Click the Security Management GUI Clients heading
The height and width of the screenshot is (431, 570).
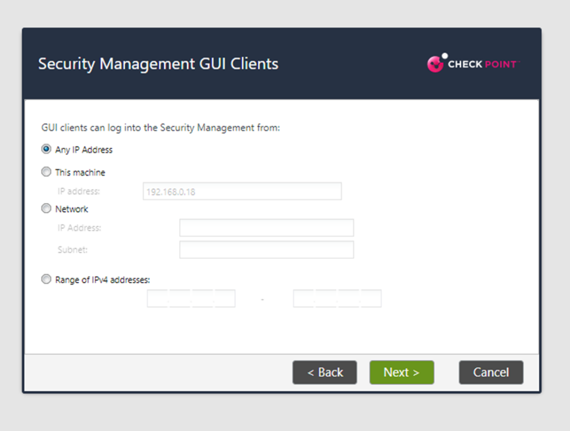(x=158, y=63)
